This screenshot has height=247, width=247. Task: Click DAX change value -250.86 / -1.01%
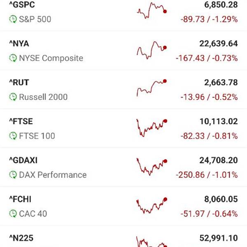tap(207, 175)
